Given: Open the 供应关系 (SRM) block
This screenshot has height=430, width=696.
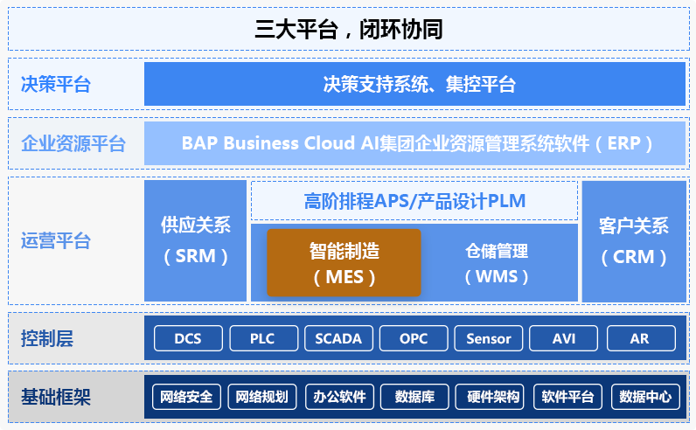Looking at the screenshot, I should [195, 241].
